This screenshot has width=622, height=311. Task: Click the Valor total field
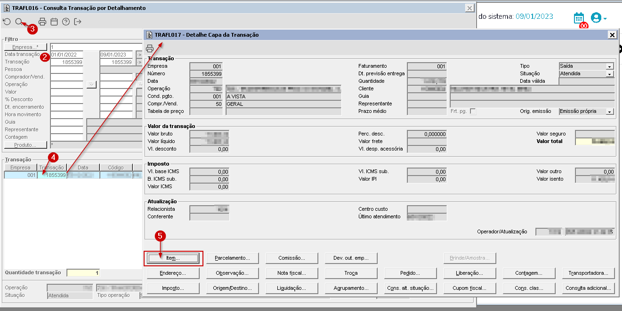595,141
